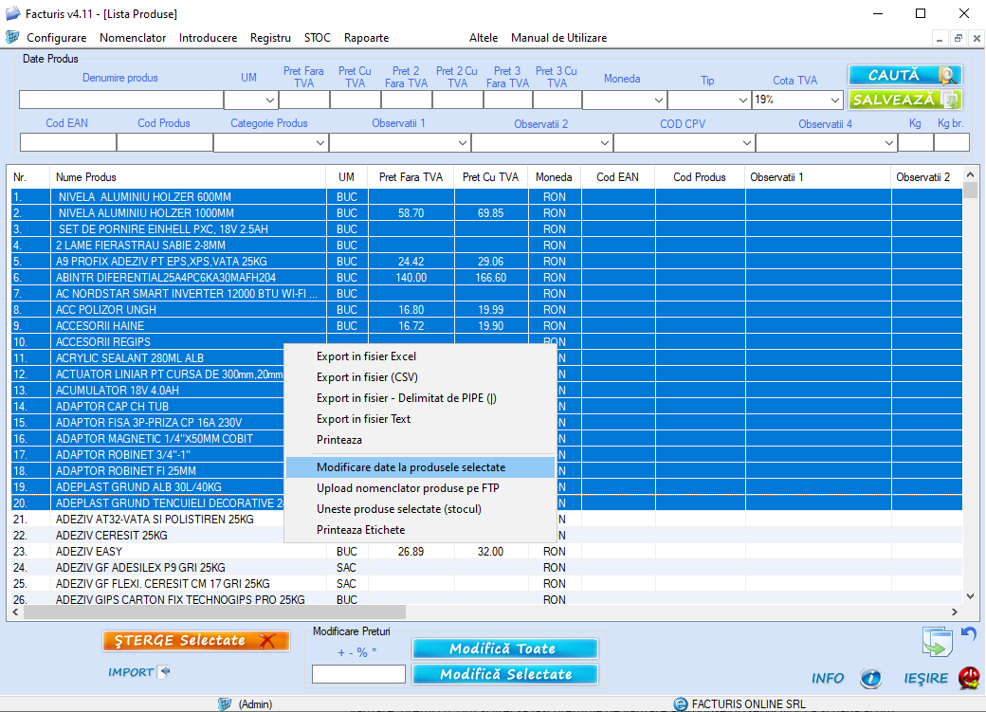The height and width of the screenshot is (712, 986).
Task: Click magnifier icon on CAUTĂ button
Action: tap(947, 76)
